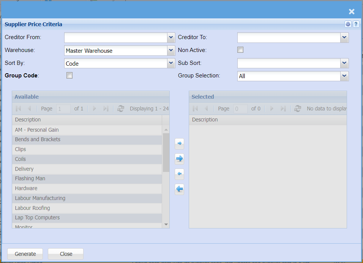Enable the Non Active checkbox
The width and height of the screenshot is (363, 263).
[240, 50]
